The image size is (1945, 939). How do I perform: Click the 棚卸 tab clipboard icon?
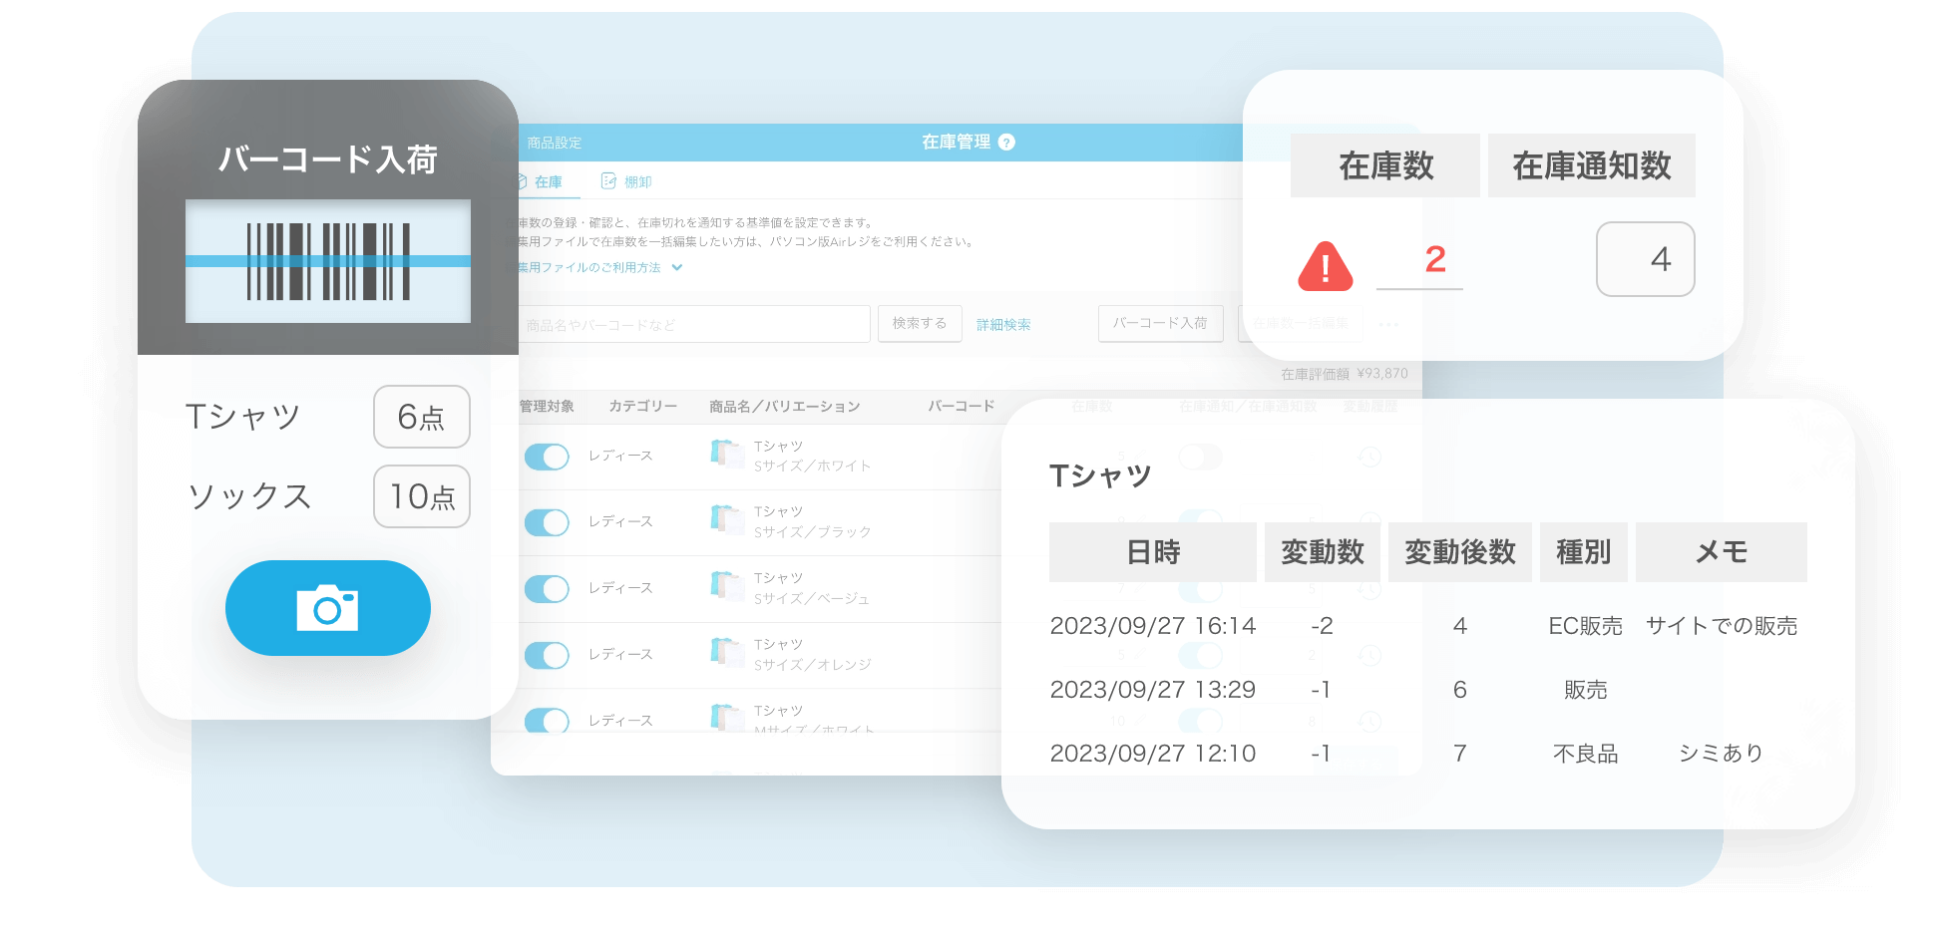click(x=608, y=181)
